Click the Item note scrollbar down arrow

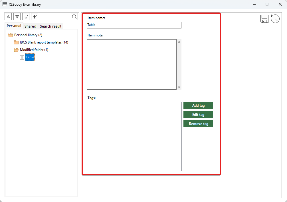click(x=179, y=87)
